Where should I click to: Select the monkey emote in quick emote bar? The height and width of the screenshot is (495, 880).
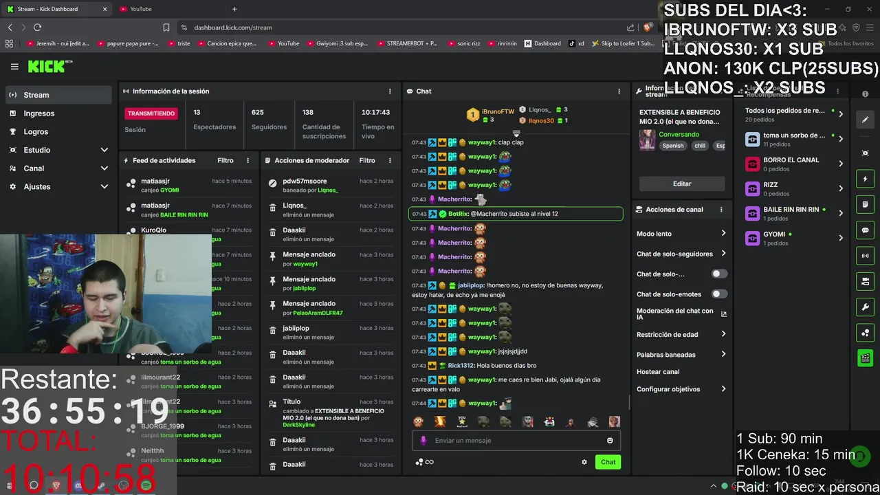tap(418, 421)
